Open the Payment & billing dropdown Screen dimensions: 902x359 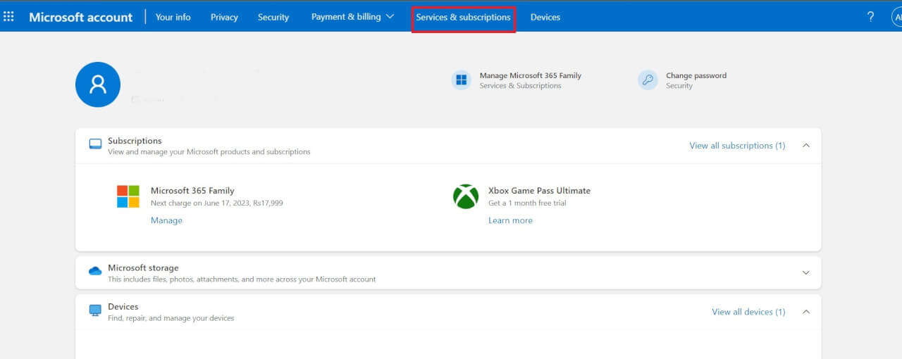tap(352, 17)
